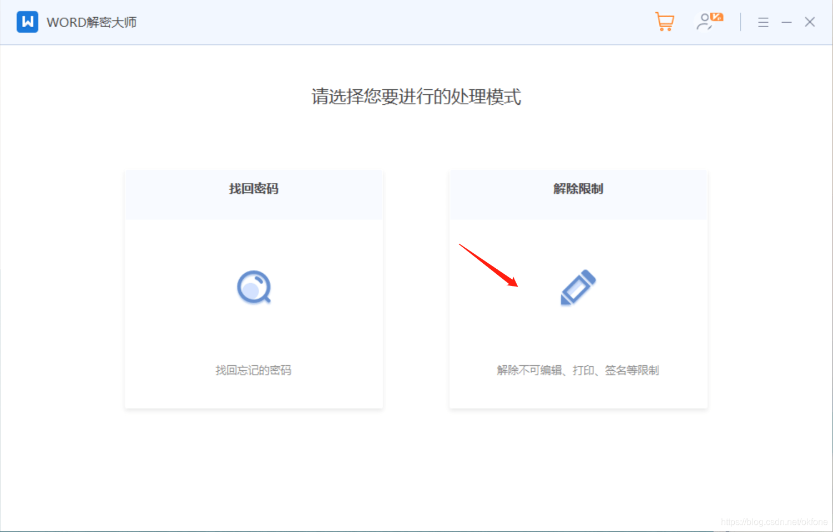Click the blog.csdn.net watermark link
This screenshot has height=532, width=833.
pos(774,522)
